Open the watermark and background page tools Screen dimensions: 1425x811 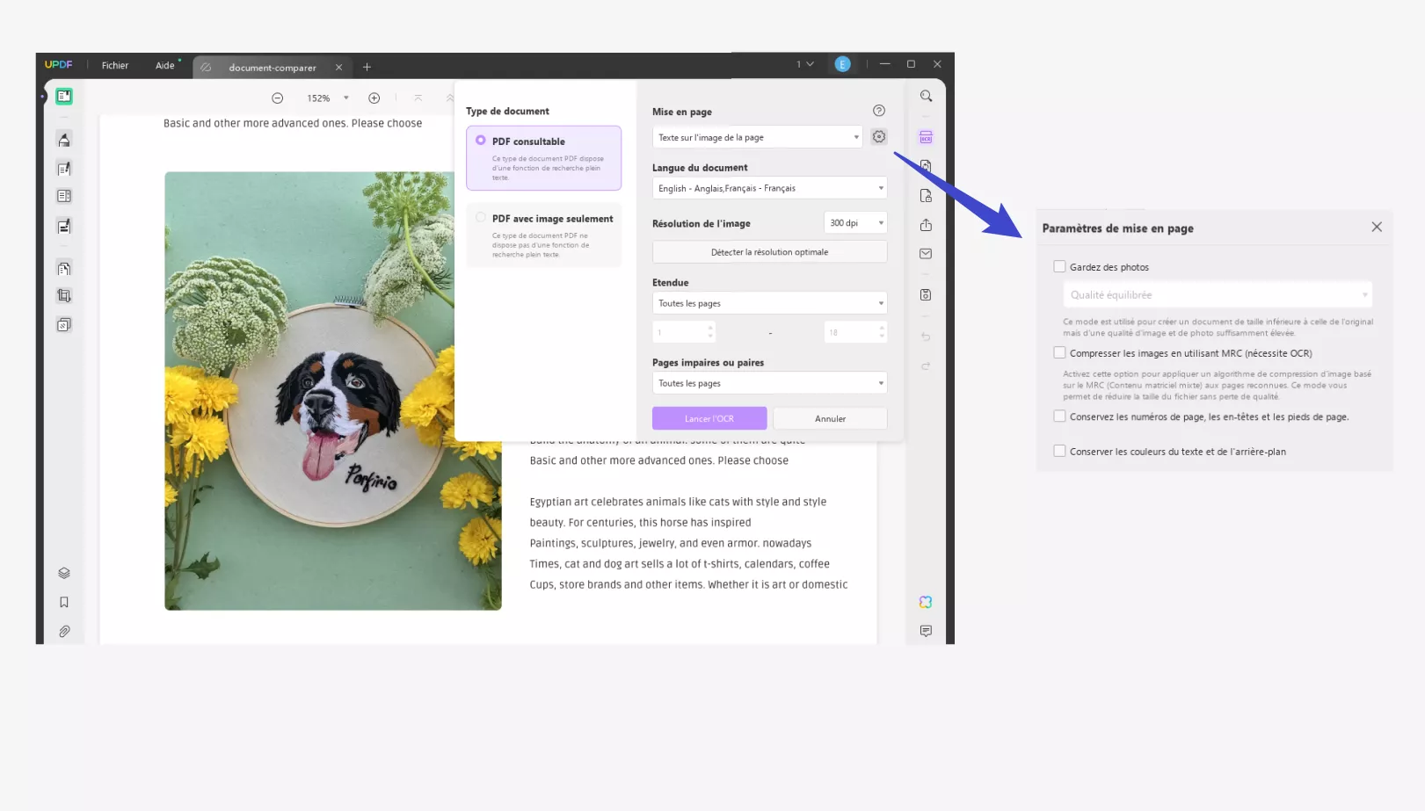[x=64, y=325]
